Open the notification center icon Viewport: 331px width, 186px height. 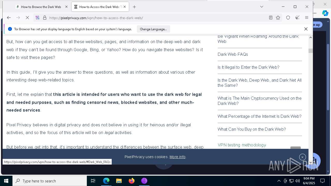(x=322, y=181)
